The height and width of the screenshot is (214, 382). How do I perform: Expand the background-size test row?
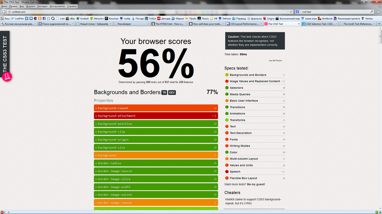[156, 147]
